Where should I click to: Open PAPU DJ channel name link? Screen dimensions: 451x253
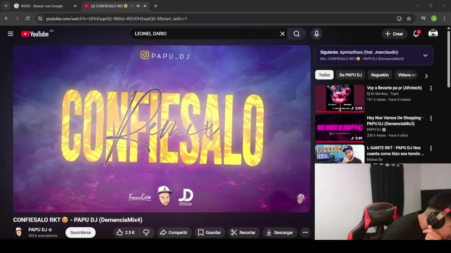tap(38, 230)
